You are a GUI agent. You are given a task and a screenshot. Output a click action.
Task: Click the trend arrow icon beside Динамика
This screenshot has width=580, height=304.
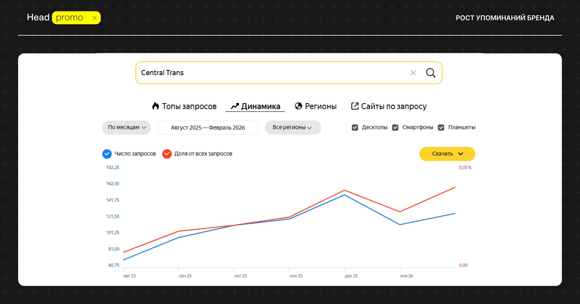235,106
